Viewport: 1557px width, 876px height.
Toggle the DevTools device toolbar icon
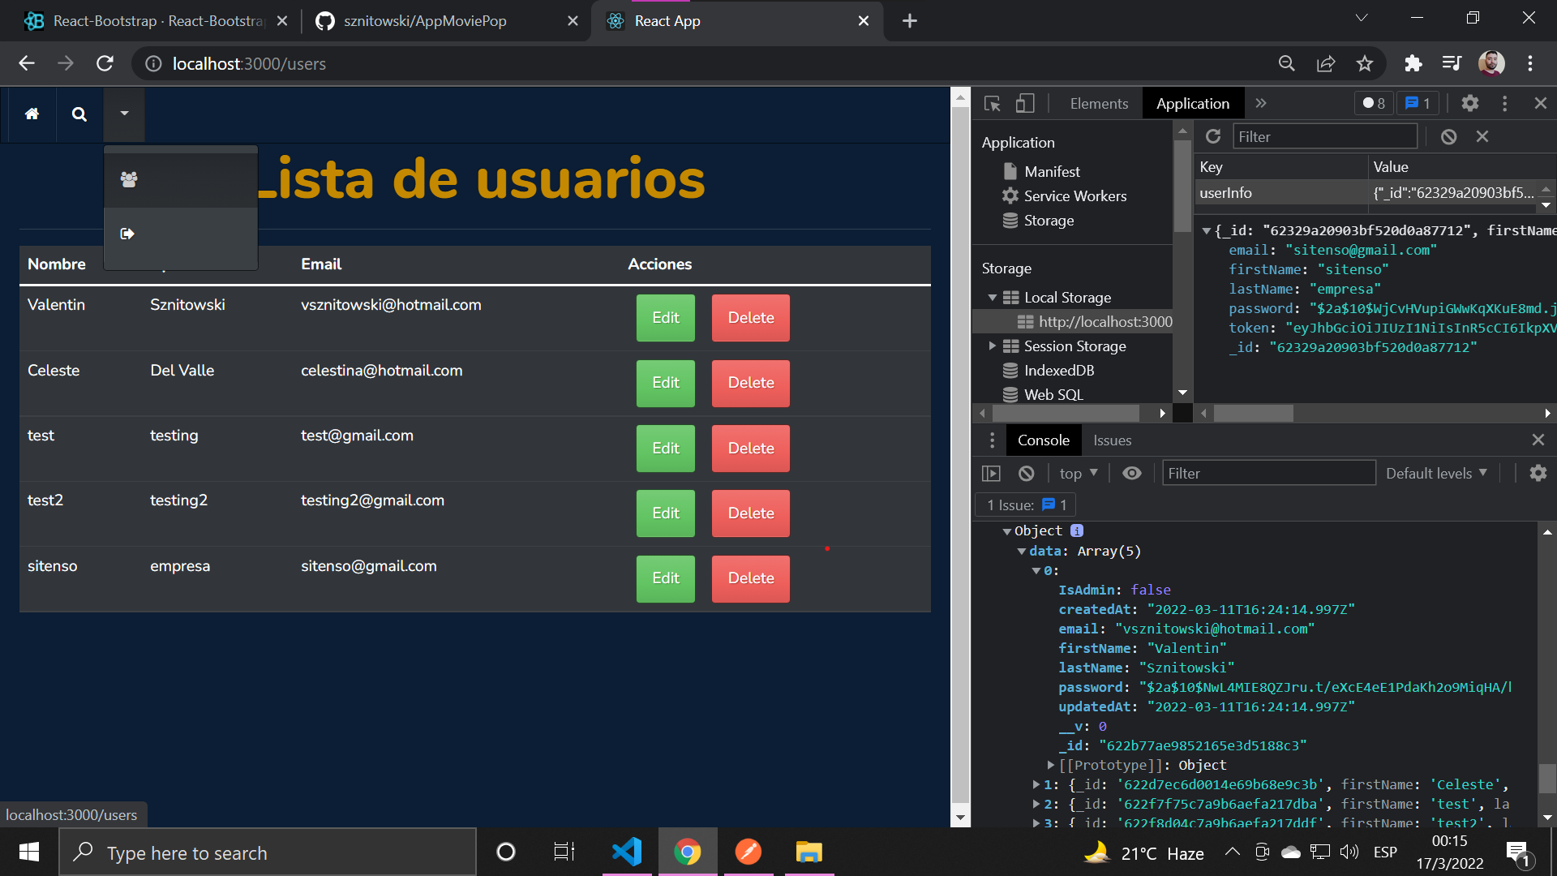tap(1025, 103)
